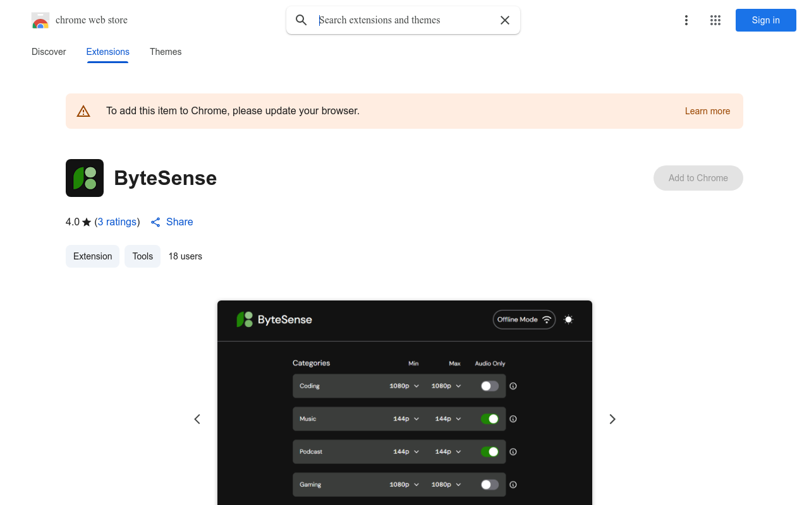This screenshot has width=809, height=505.
Task: Switch to the Themes tab
Action: [x=166, y=52]
